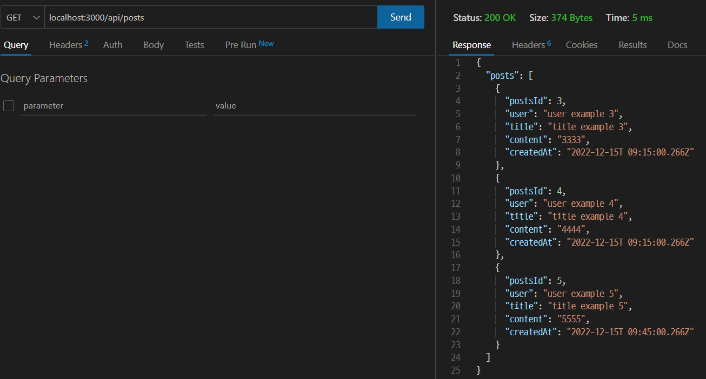
Task: Click the Status 200 OK text
Action: 484,18
